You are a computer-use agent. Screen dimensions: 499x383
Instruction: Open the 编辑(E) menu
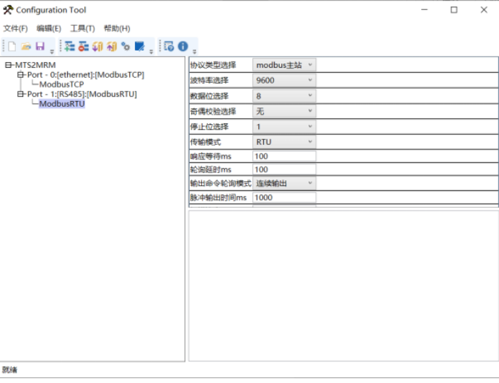click(49, 29)
